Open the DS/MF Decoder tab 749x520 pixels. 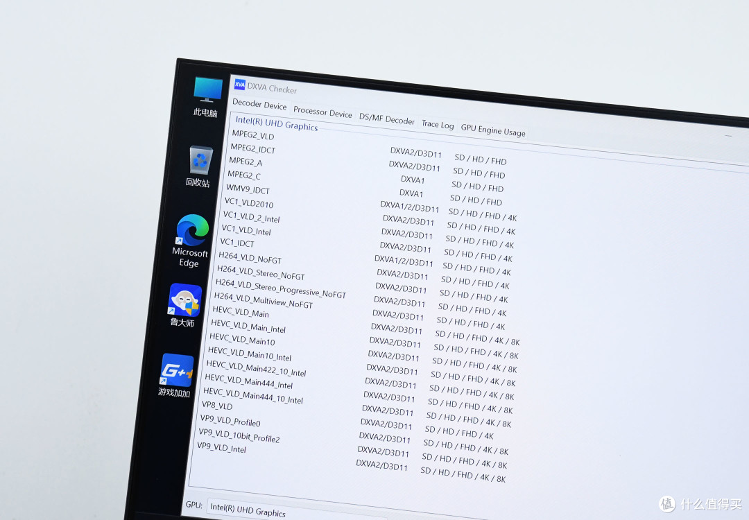(x=386, y=119)
